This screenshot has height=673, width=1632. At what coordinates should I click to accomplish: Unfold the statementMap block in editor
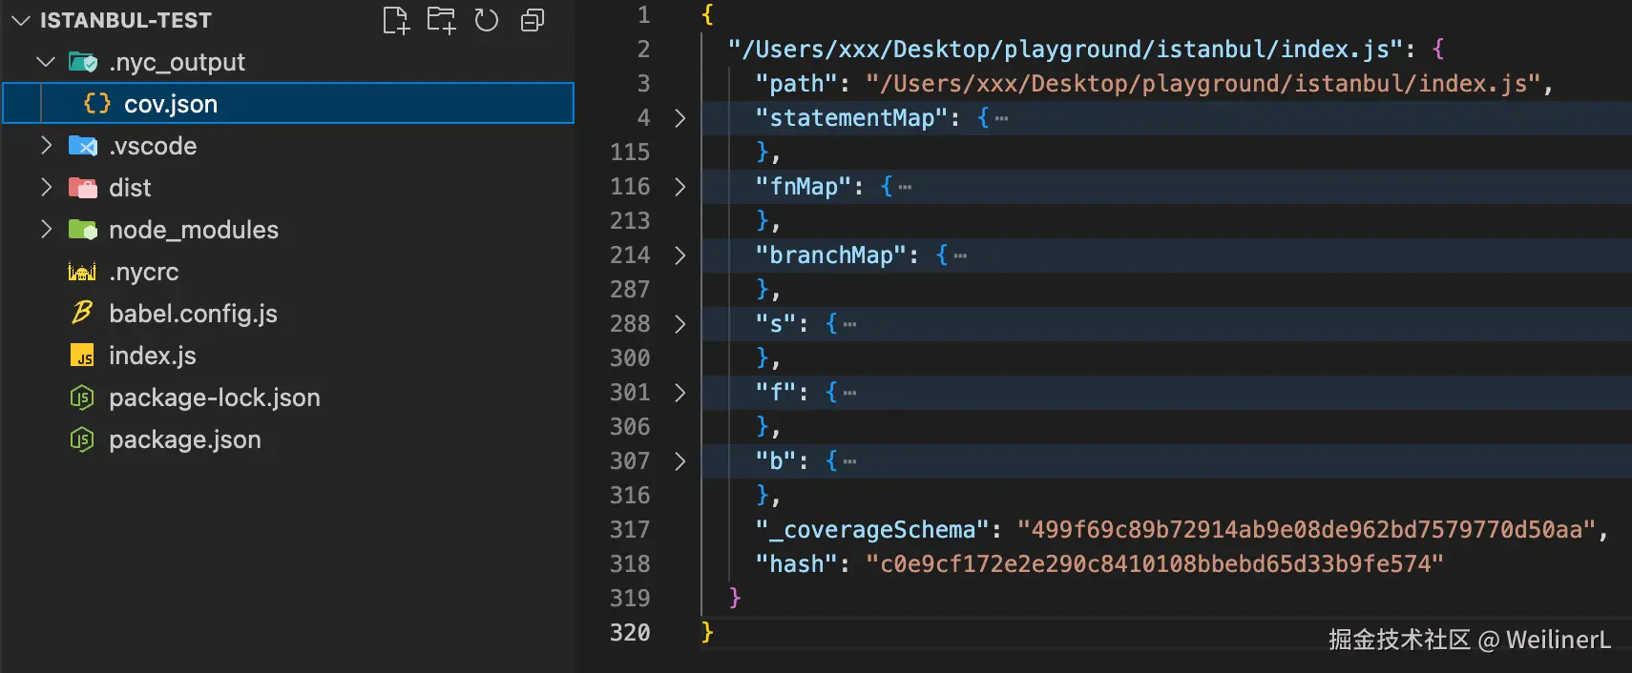click(x=680, y=118)
